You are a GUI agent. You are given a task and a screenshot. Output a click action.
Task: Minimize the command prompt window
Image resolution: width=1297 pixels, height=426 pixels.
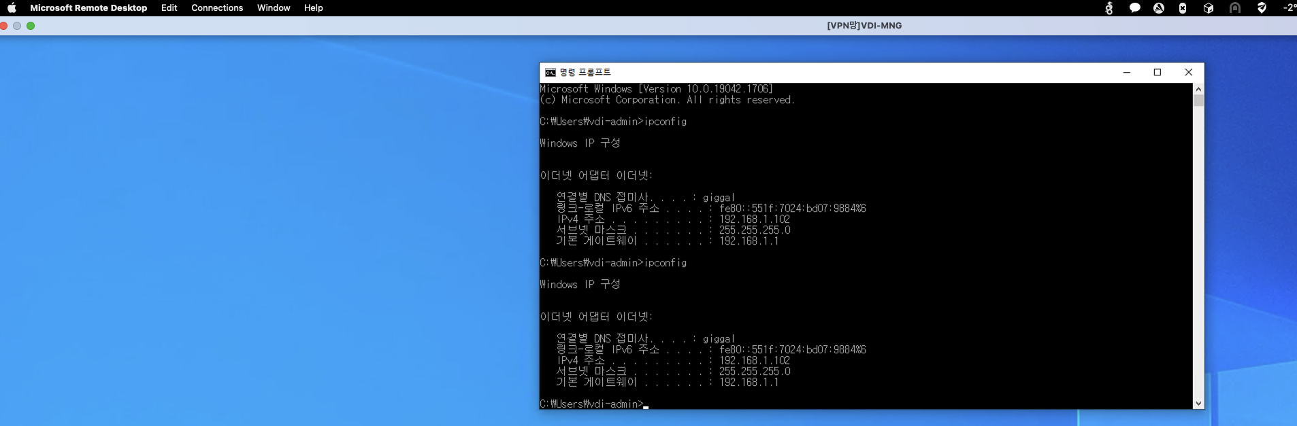pos(1127,73)
